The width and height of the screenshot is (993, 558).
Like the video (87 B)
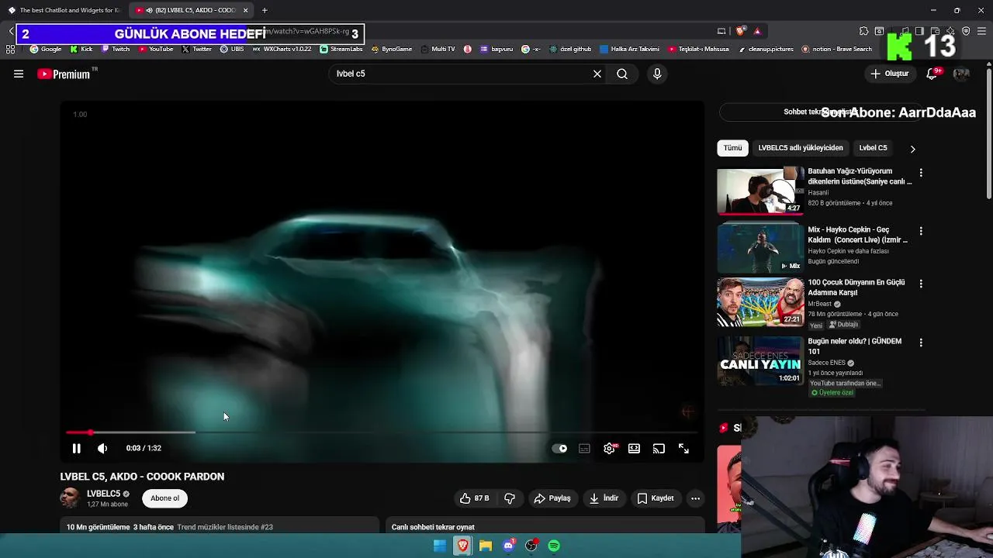474,498
